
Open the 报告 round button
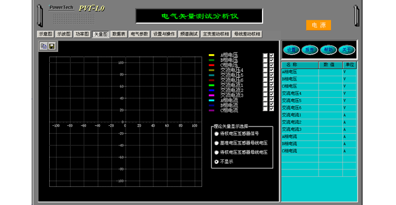309,50
